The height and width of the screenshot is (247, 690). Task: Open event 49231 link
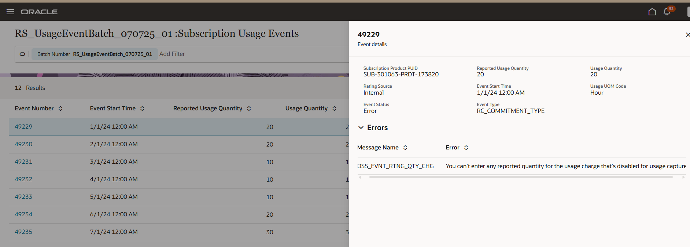coord(23,162)
